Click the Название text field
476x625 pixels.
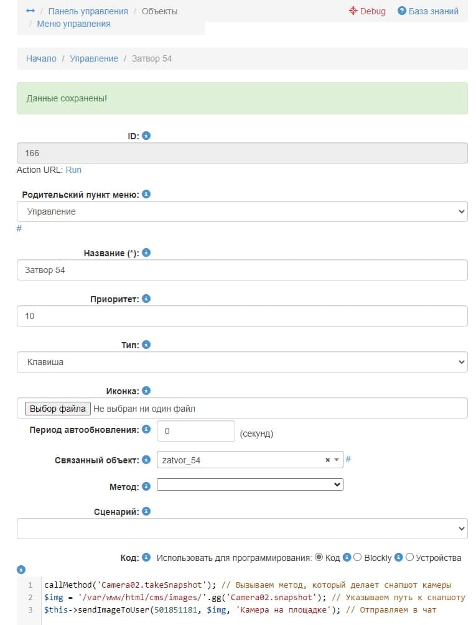[x=242, y=270]
